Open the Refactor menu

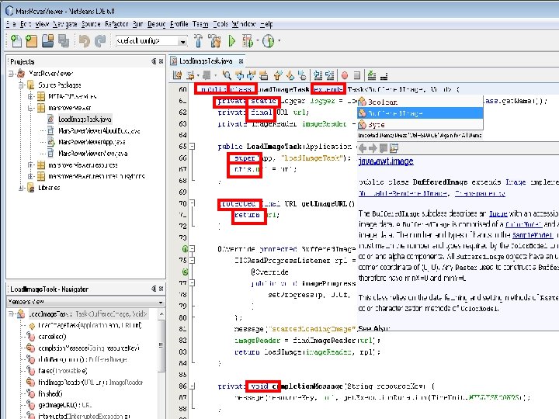pyautogui.click(x=116, y=24)
